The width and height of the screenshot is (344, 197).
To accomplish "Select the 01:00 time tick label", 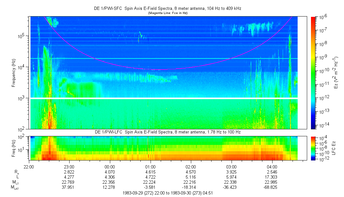I will coord(150,166).
